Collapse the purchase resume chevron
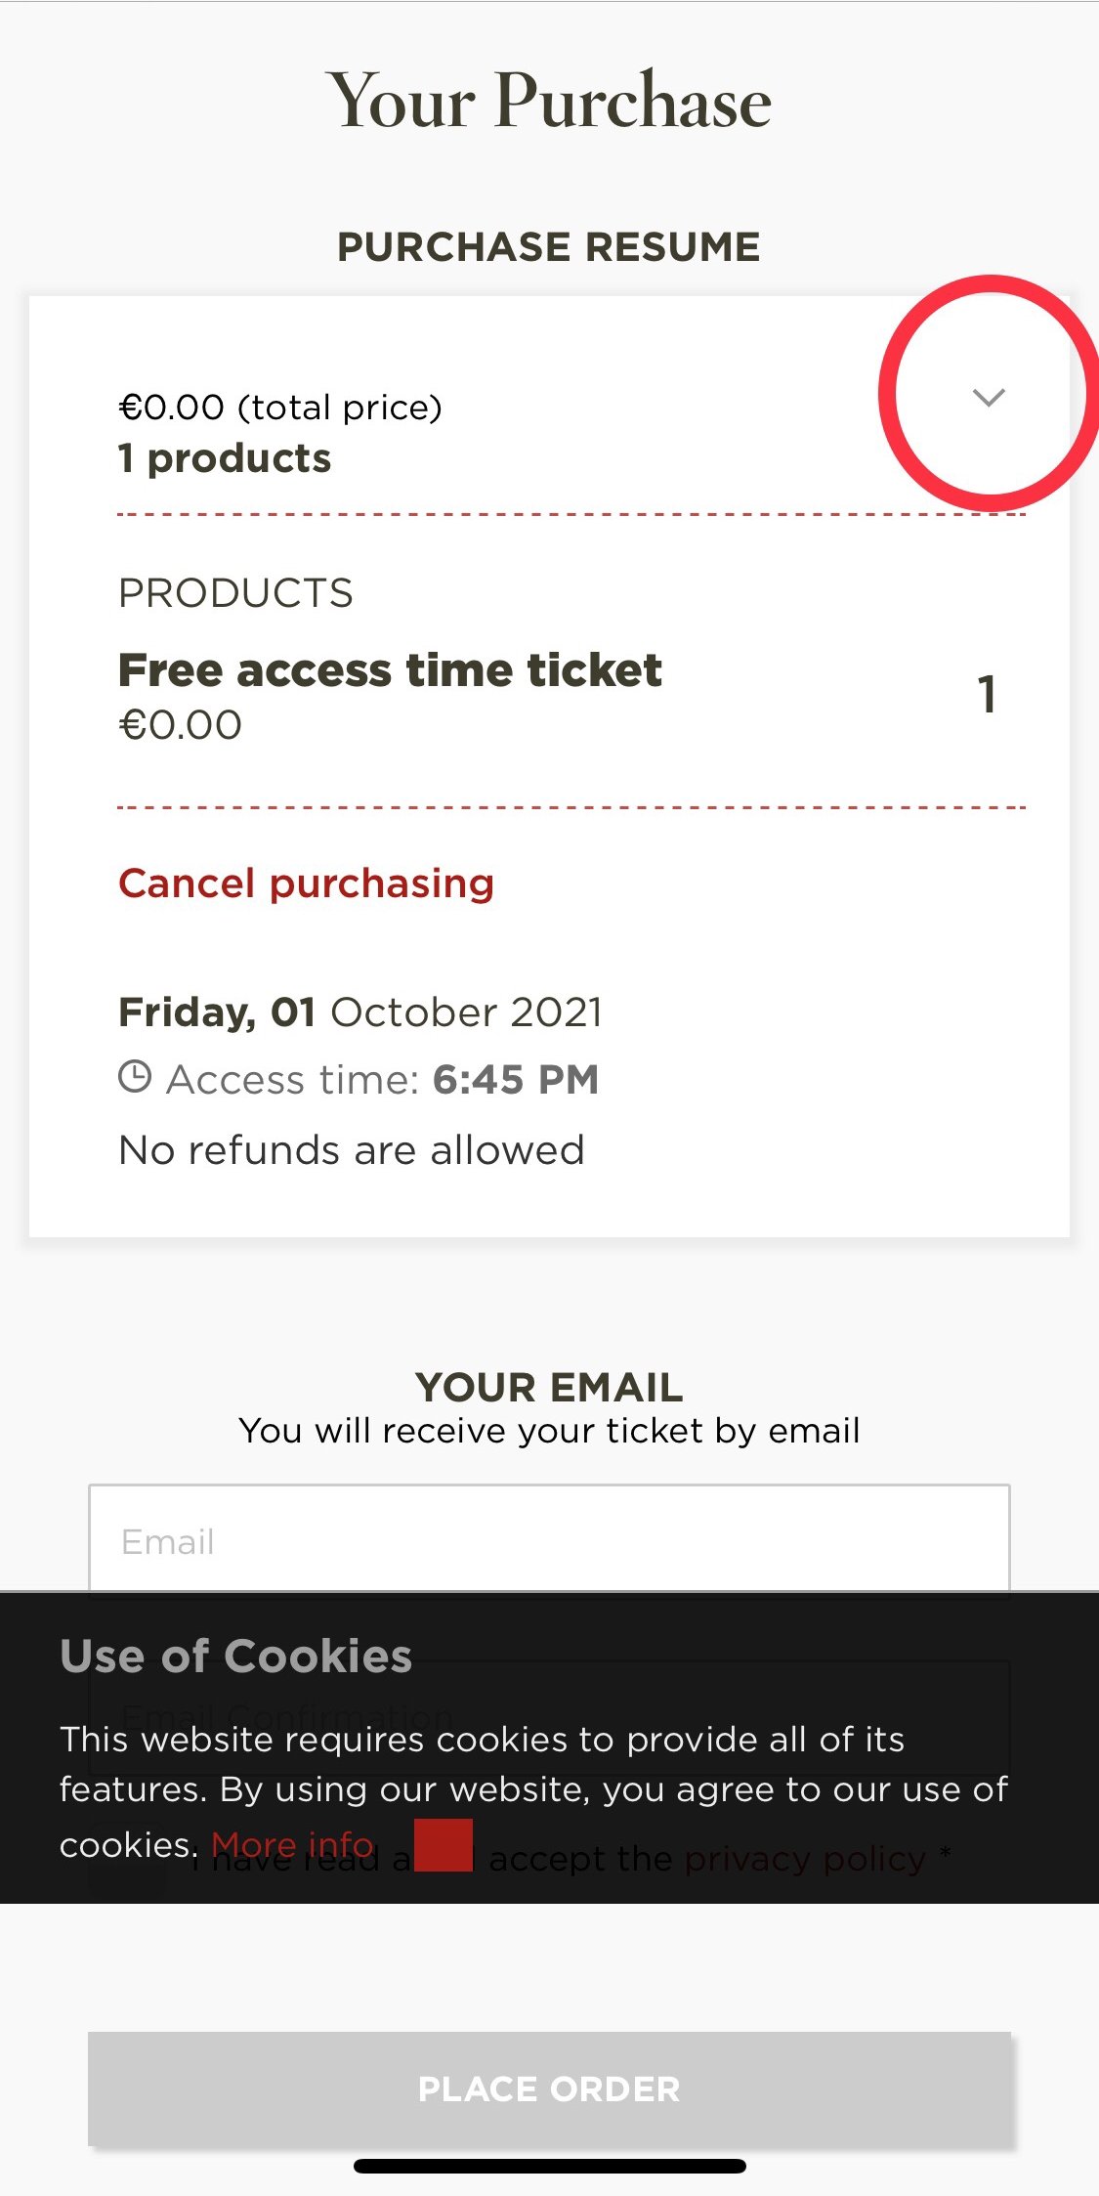This screenshot has height=2196, width=1099. (989, 397)
